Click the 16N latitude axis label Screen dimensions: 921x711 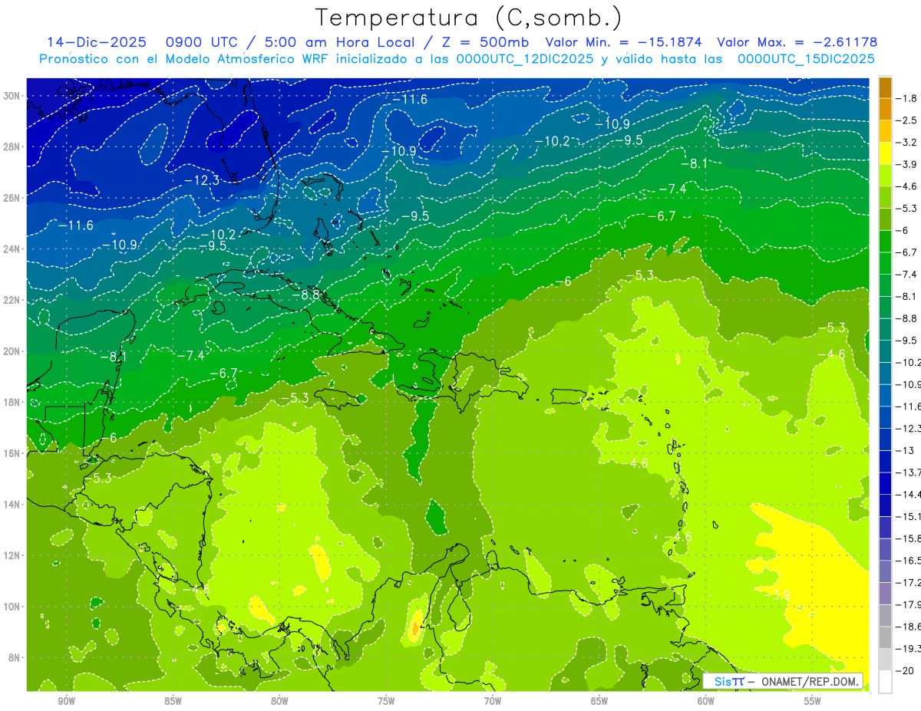tap(12, 453)
